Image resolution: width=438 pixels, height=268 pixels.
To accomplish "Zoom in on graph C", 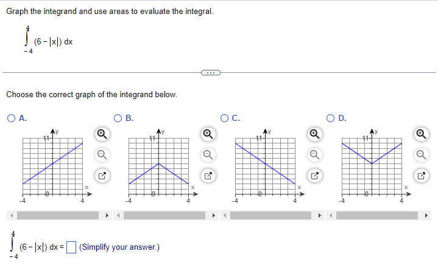I will point(315,134).
